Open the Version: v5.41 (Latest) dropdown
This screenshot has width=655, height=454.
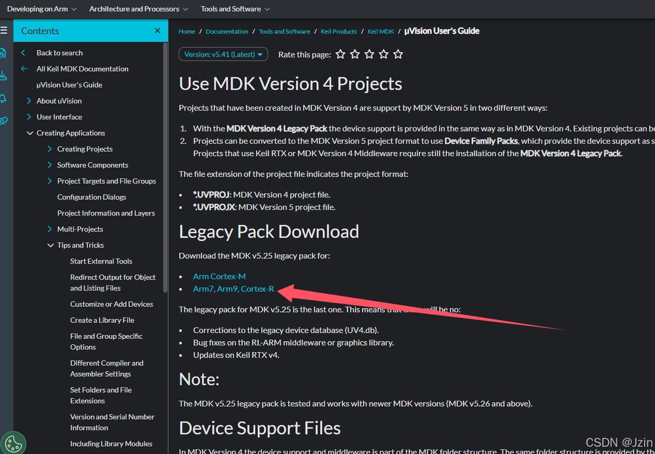coord(223,54)
